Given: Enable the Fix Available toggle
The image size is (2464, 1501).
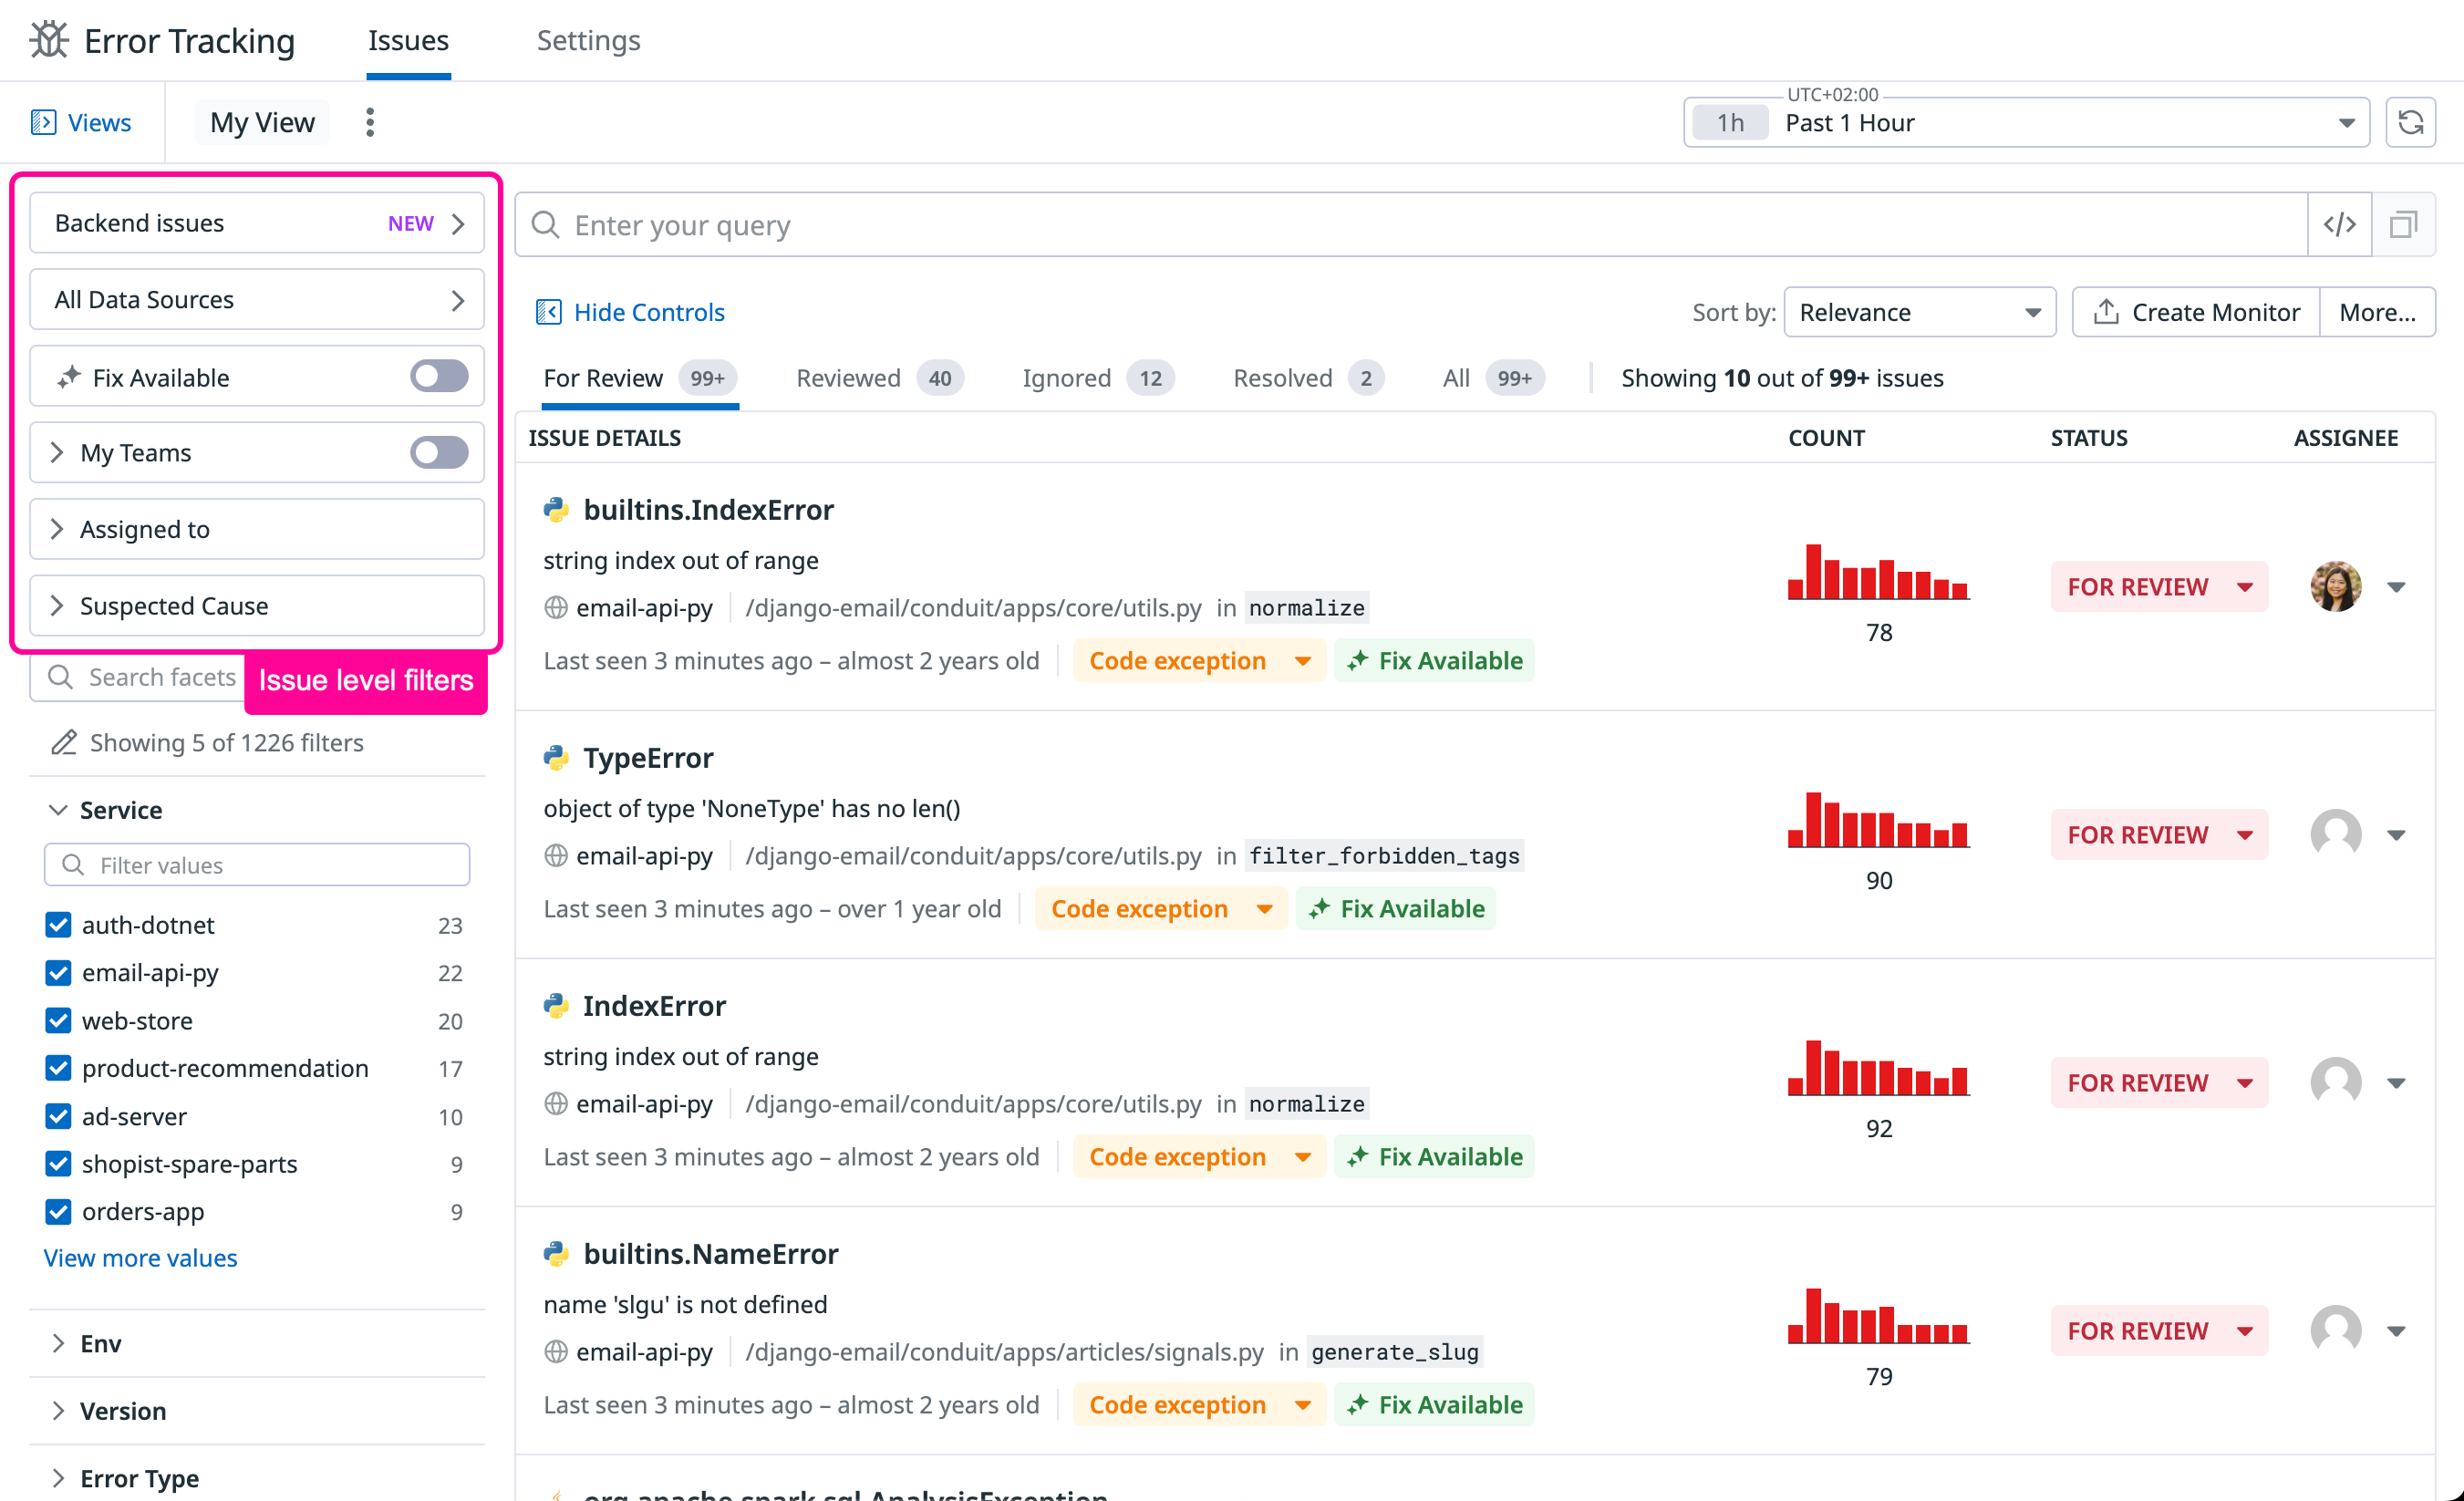Looking at the screenshot, I should click(x=439, y=377).
